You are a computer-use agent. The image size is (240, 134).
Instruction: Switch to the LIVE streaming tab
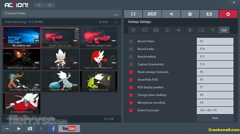coord(152,14)
